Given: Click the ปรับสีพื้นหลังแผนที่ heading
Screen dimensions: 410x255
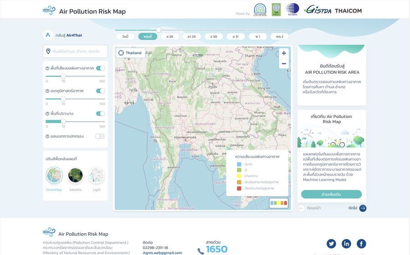Looking at the screenshot, I should 61,159.
